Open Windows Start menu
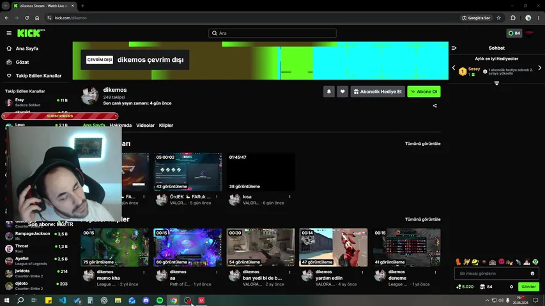 [x=6, y=300]
